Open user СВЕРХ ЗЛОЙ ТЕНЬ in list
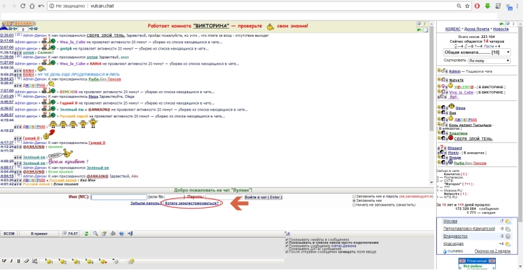523x271 pixels. click(473, 139)
